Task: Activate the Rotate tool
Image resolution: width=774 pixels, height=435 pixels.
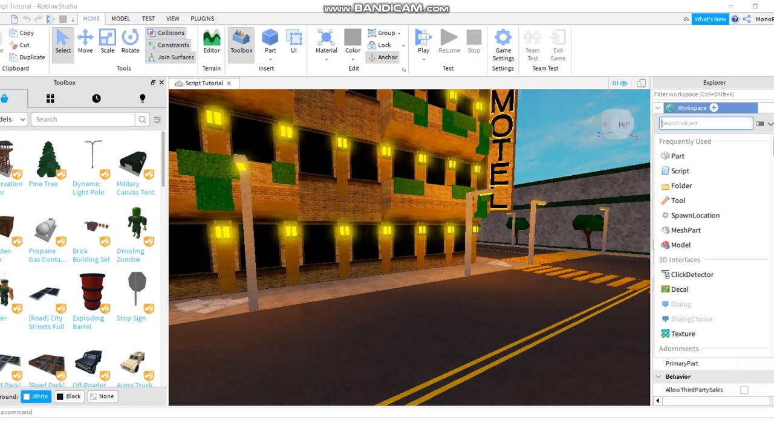Action: click(x=130, y=42)
